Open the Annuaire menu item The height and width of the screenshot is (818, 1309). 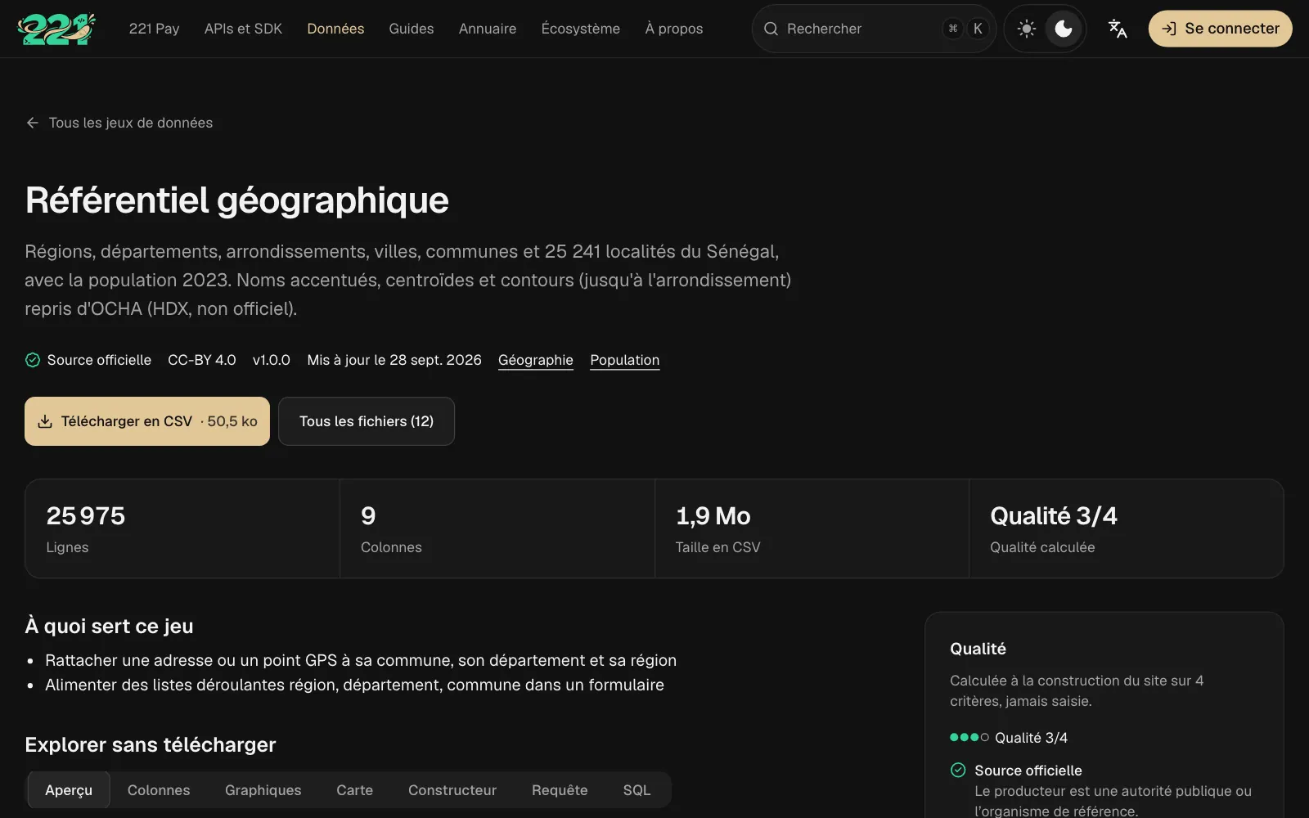point(488,29)
